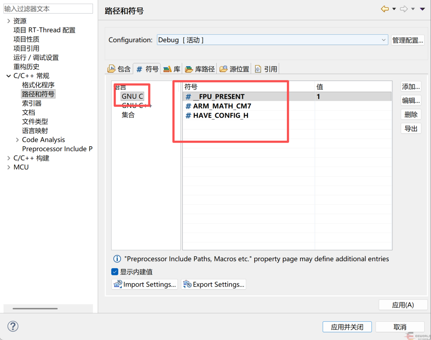Click the 应用(A) button
This screenshot has width=431, height=340.
(403, 305)
